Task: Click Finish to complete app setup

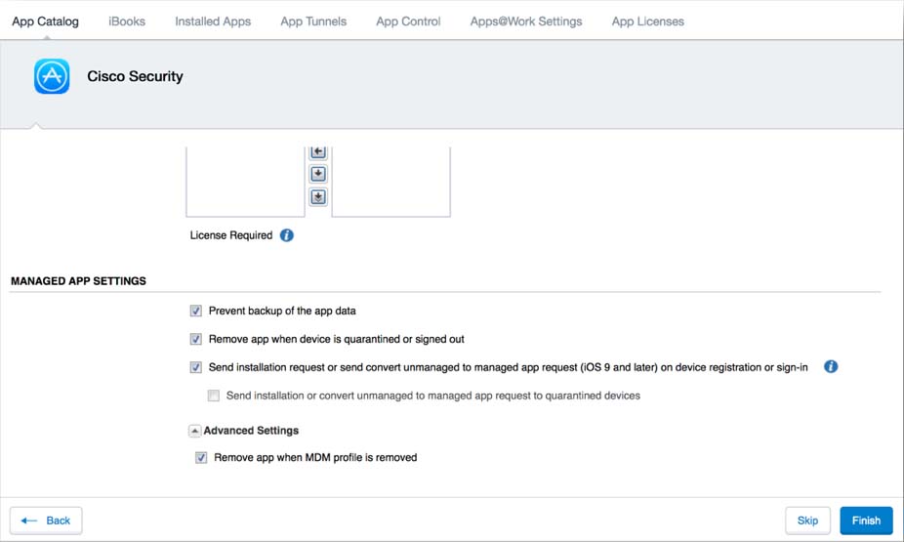Action: (x=866, y=521)
